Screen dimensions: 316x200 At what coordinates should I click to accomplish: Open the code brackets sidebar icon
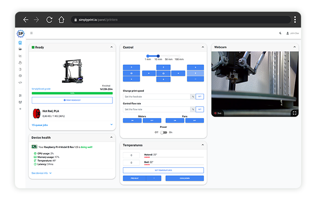point(20,82)
